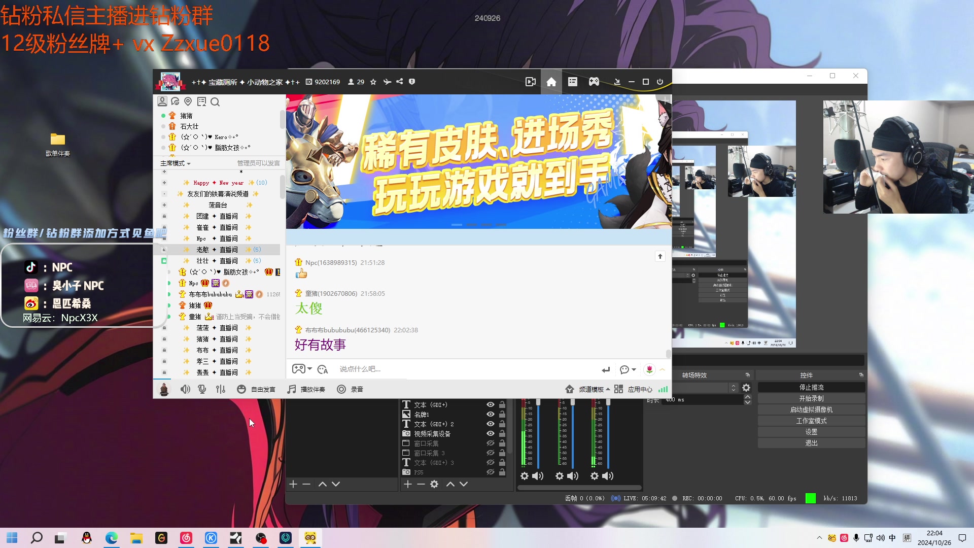Click 播放伴奏 in YY bottom bar
This screenshot has height=548, width=974.
click(x=306, y=389)
